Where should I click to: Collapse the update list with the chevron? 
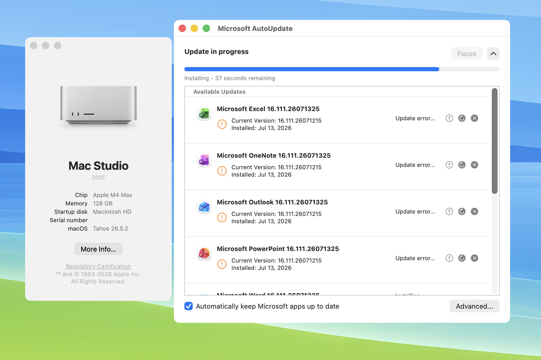[493, 53]
